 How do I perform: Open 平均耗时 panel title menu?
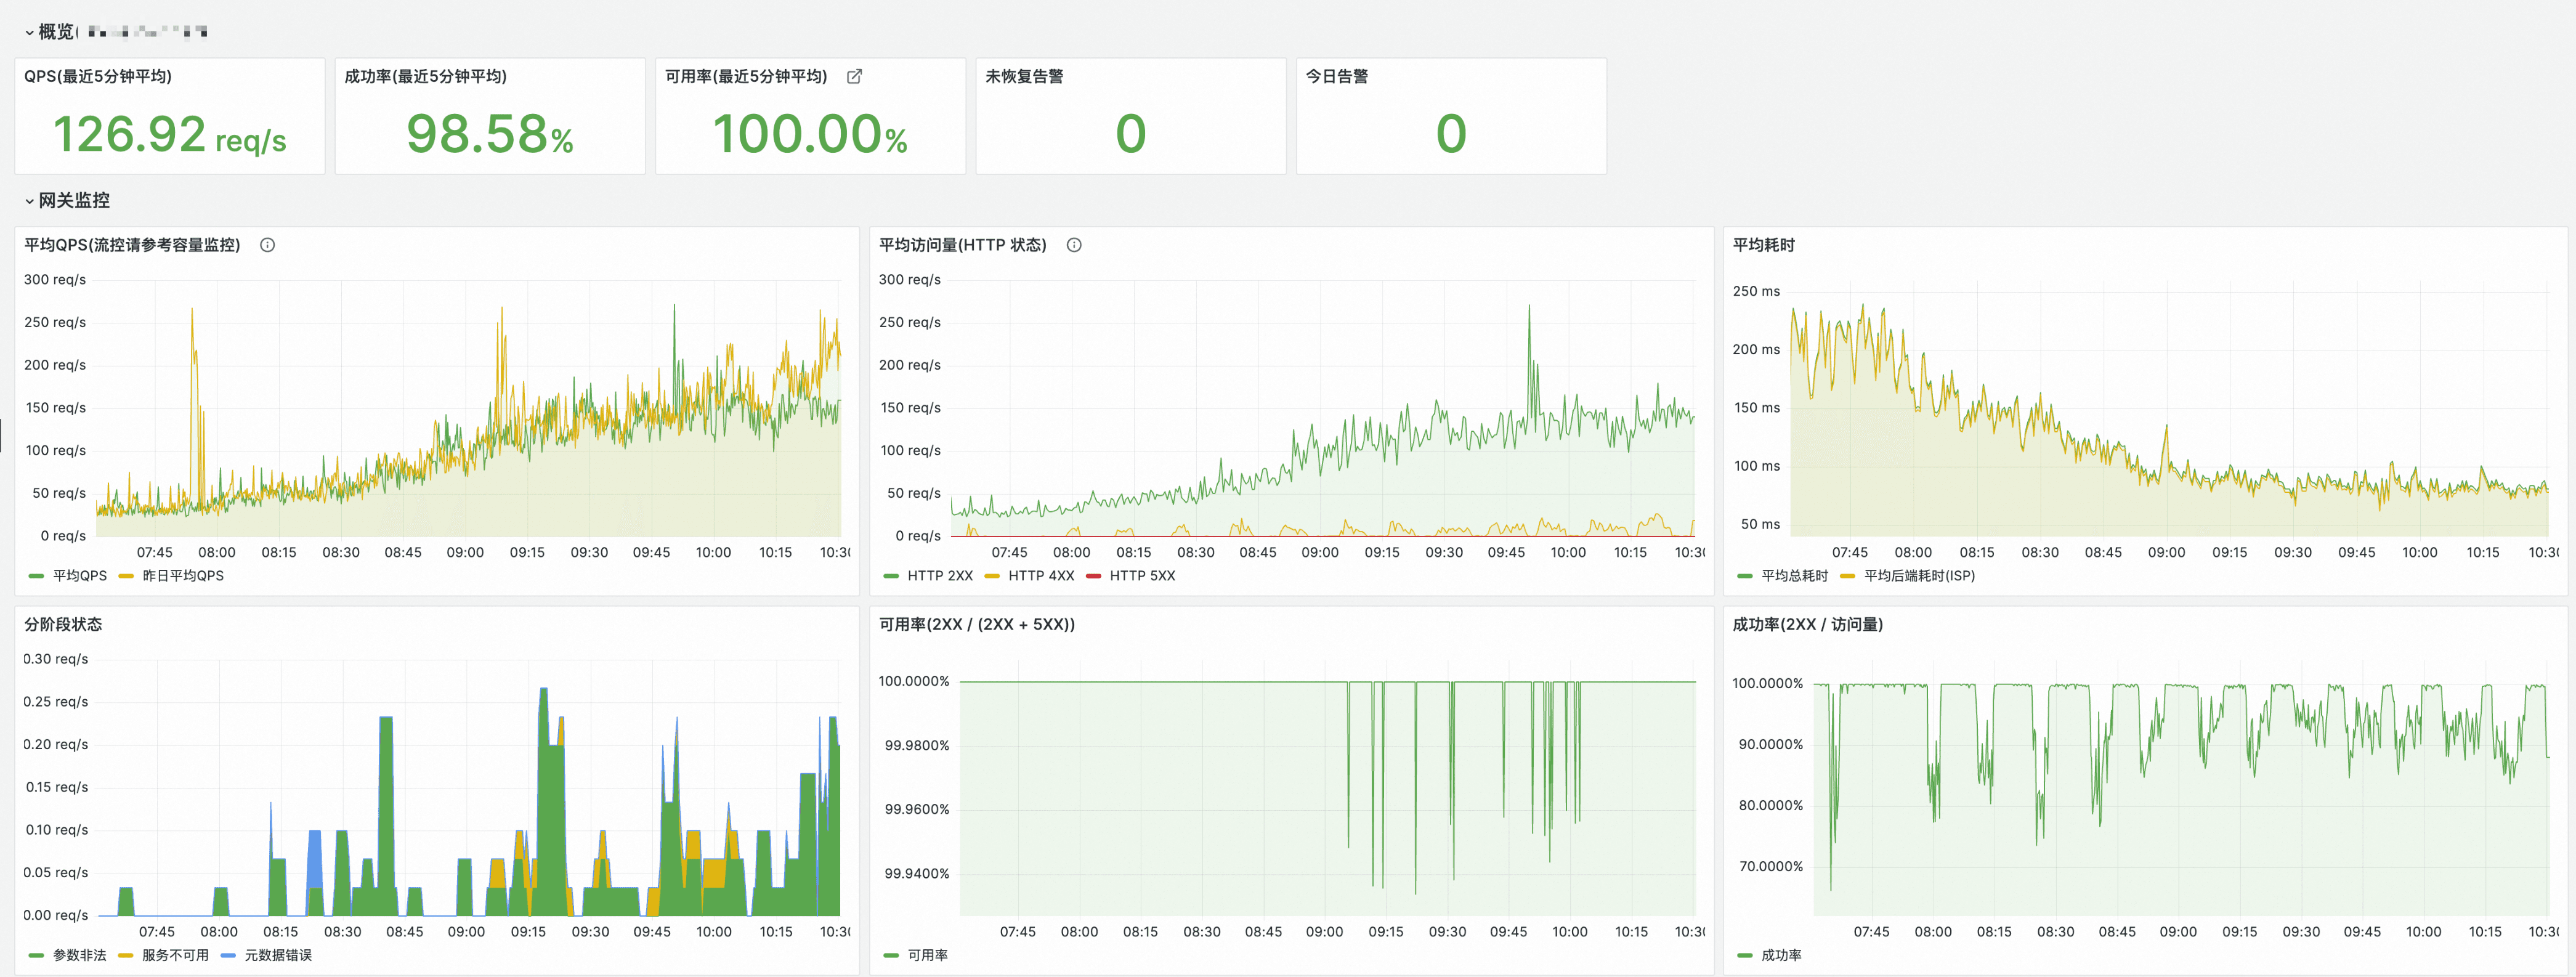1763,245
